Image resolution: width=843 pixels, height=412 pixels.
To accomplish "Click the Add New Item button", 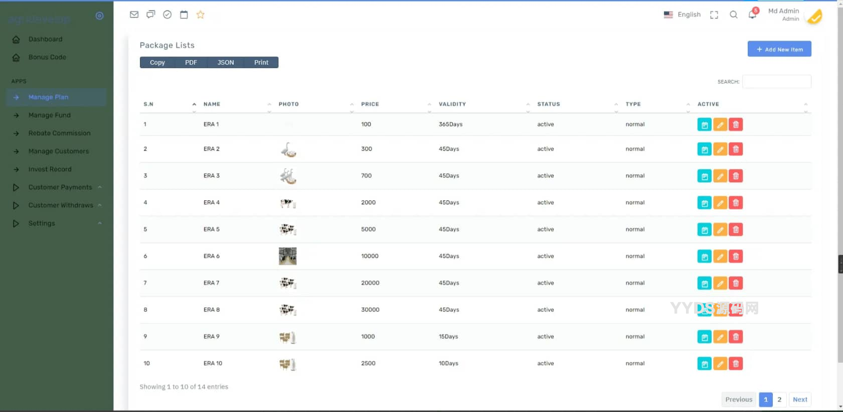I will pyautogui.click(x=779, y=49).
